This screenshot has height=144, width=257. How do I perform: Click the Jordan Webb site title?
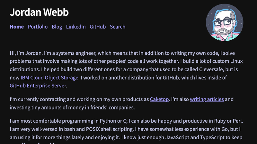39,12
